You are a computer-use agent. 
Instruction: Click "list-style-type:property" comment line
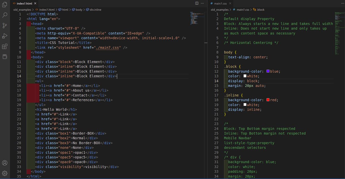249,143
